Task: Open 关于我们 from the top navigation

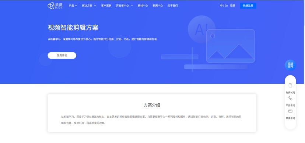Action: tap(172, 6)
